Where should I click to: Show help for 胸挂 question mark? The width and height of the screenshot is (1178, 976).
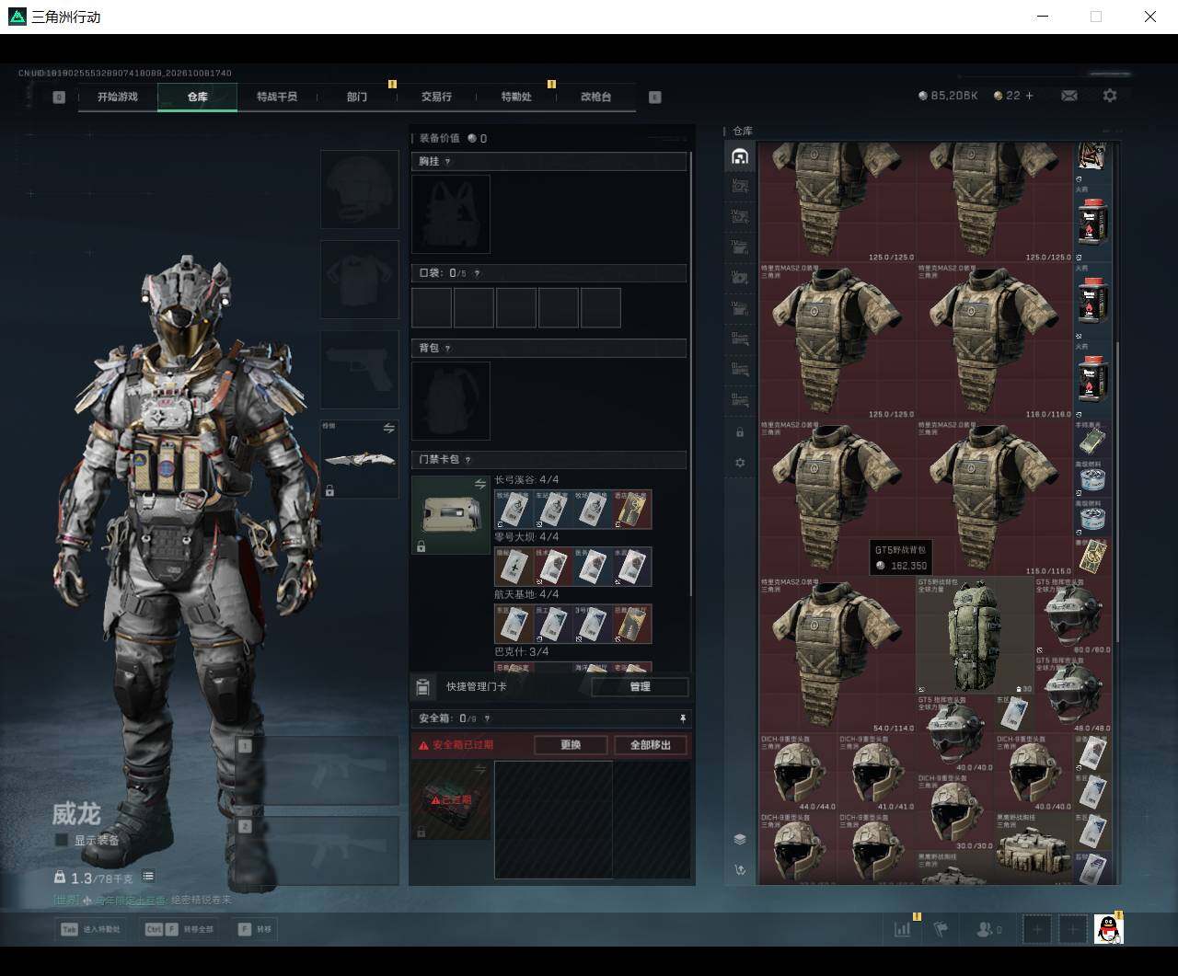pos(447,162)
